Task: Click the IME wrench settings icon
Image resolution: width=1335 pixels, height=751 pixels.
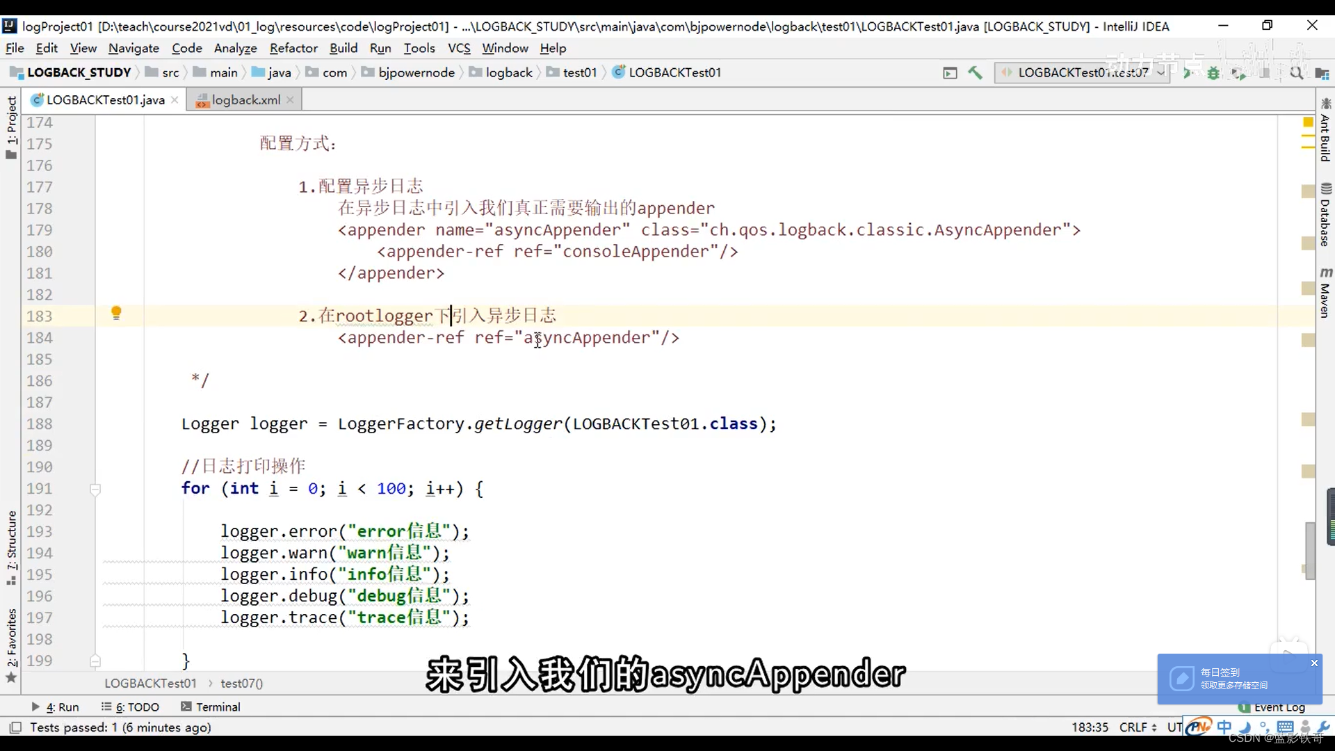Action: (x=1323, y=727)
